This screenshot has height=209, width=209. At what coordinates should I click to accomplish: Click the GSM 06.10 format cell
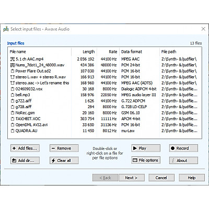131,113
